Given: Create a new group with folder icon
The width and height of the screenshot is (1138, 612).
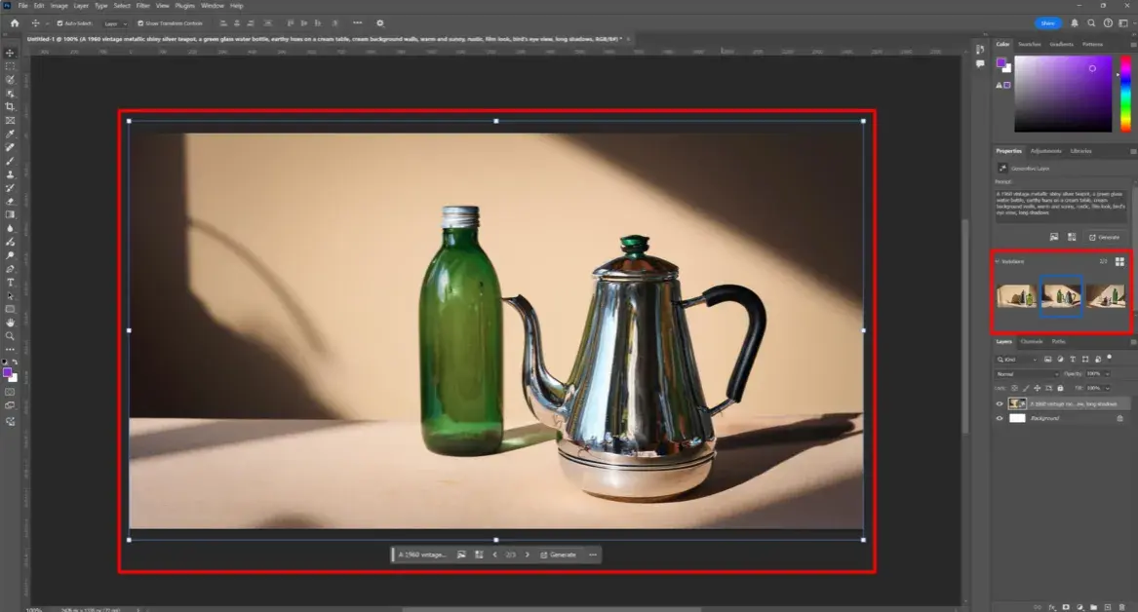Looking at the screenshot, I should [1094, 607].
